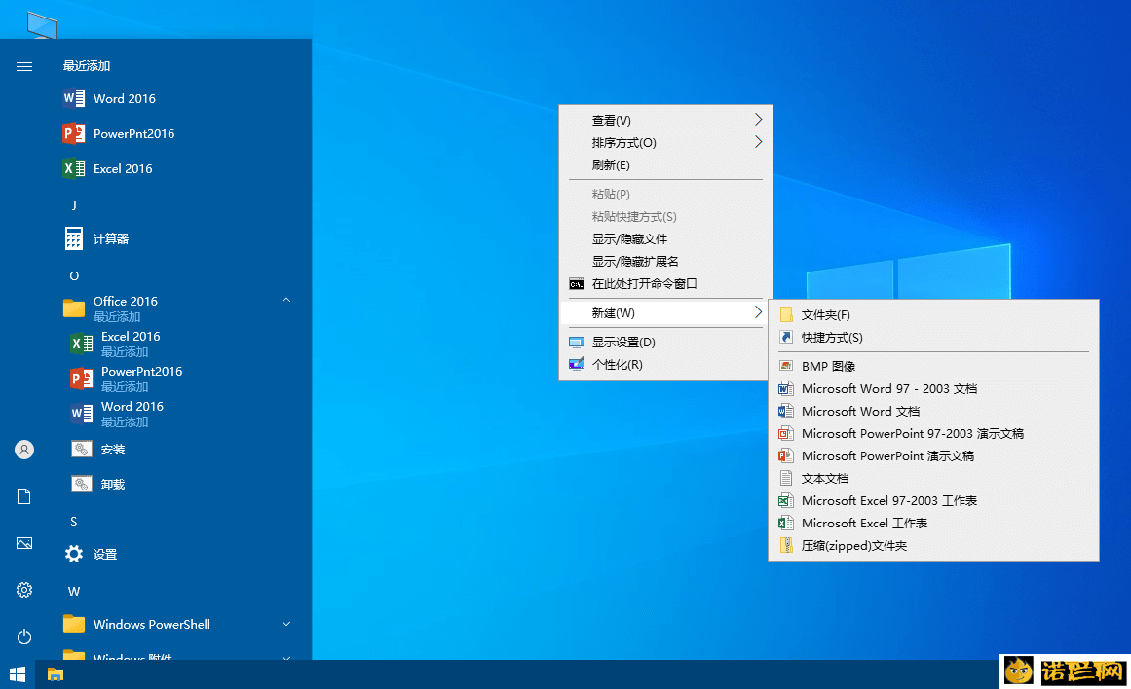Create a new 文本文档 text file

click(x=933, y=478)
